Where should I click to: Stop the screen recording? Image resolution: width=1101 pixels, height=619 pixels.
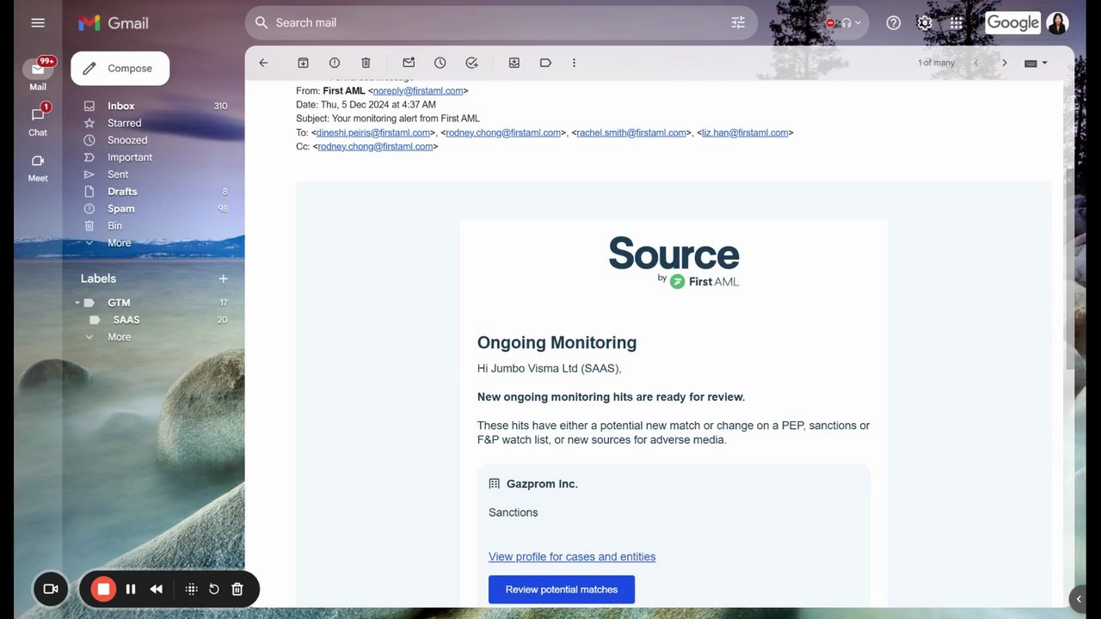[x=103, y=589]
